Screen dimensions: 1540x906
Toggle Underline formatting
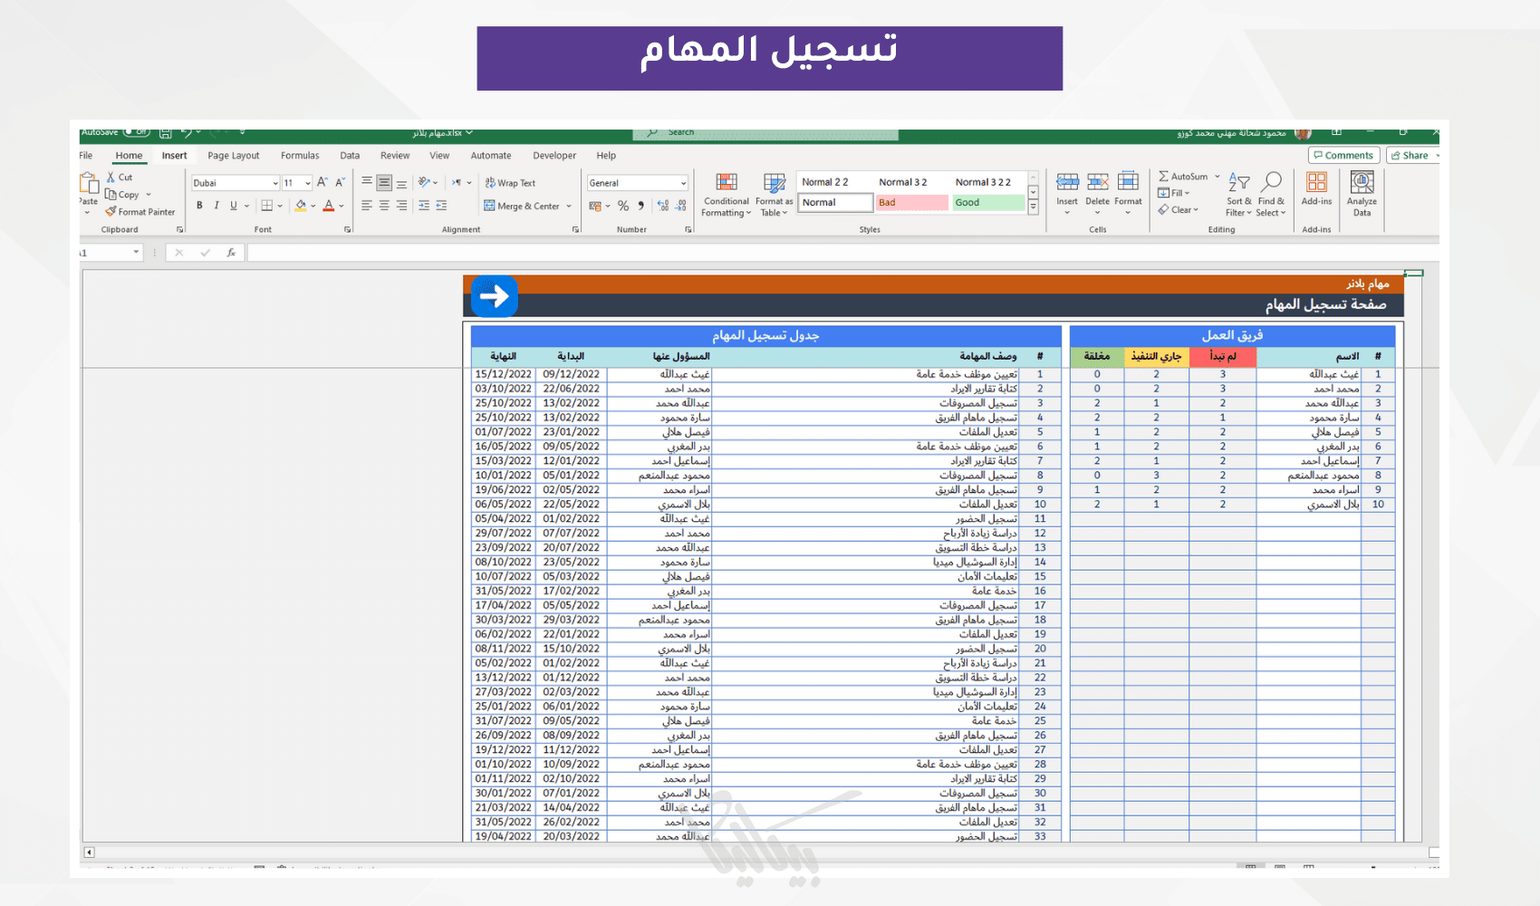pyautogui.click(x=234, y=206)
